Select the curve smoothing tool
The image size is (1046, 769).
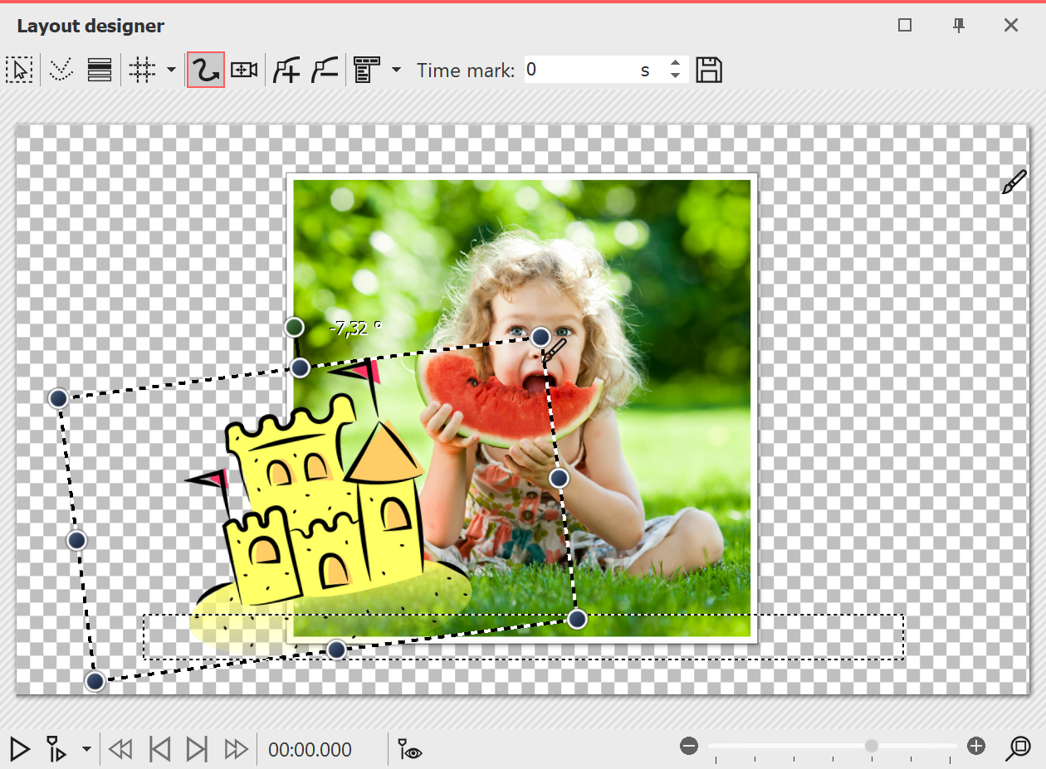[60, 70]
